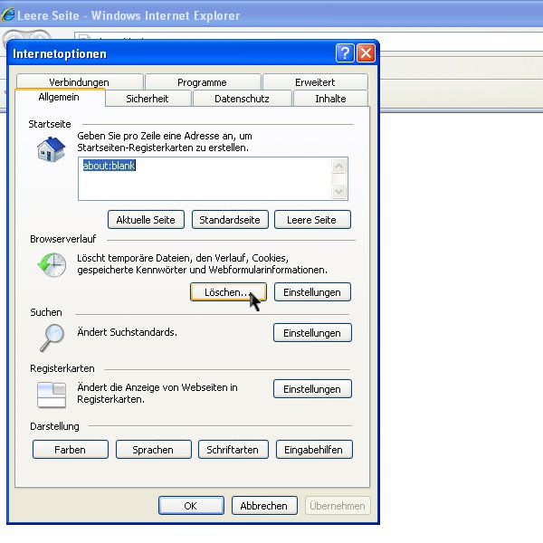Open the Sicherheit tab
Screen dimensions: 543x543
pos(148,99)
